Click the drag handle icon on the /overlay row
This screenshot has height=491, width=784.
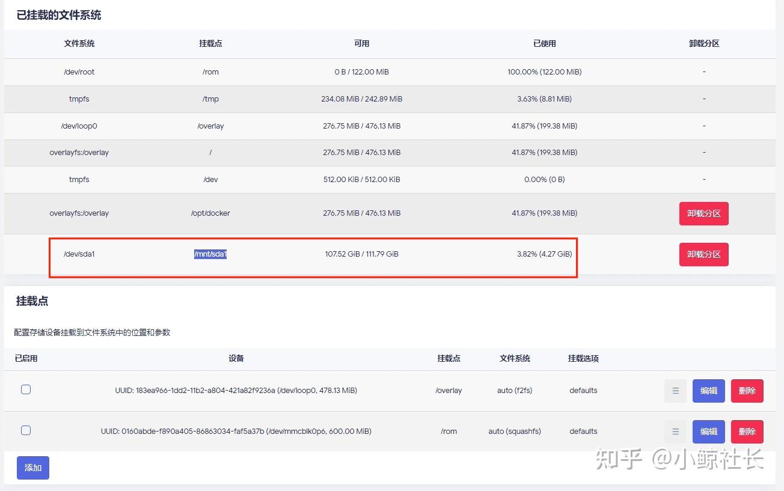coord(675,390)
